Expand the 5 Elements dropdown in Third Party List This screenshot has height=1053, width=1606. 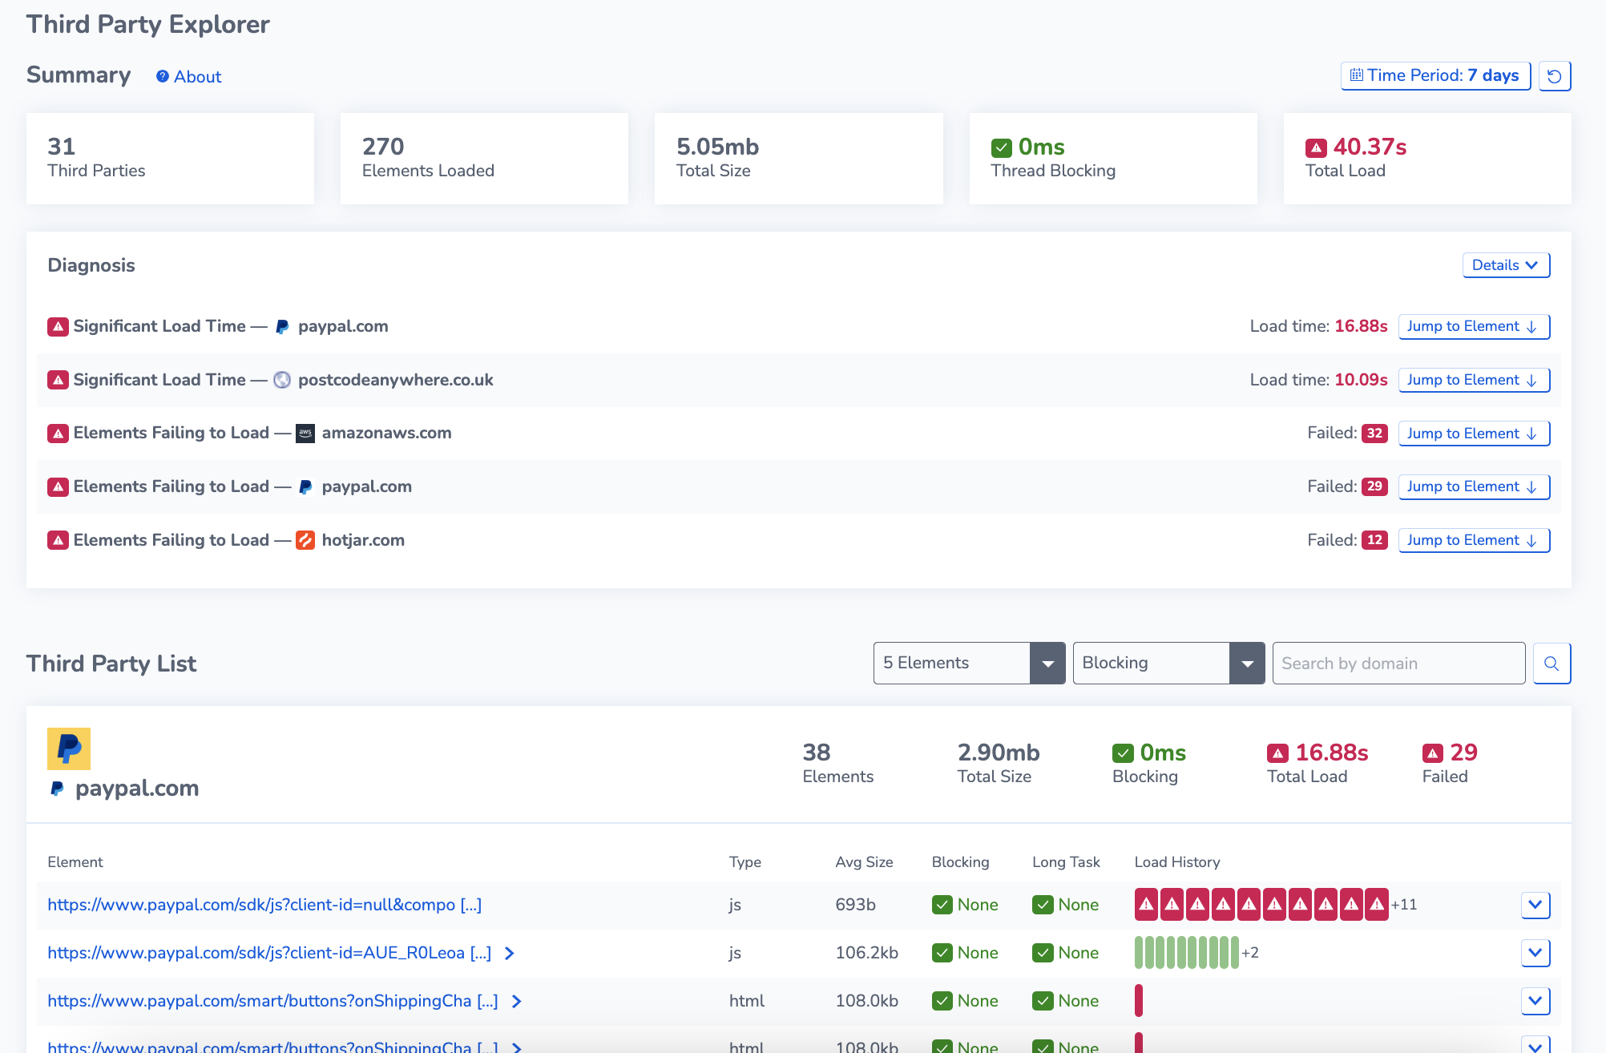point(1048,663)
